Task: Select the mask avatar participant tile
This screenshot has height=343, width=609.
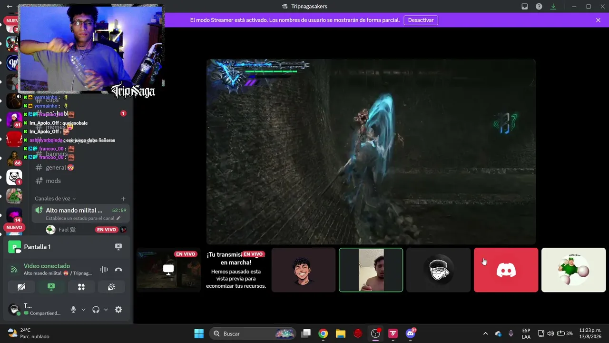Action: [439, 270]
